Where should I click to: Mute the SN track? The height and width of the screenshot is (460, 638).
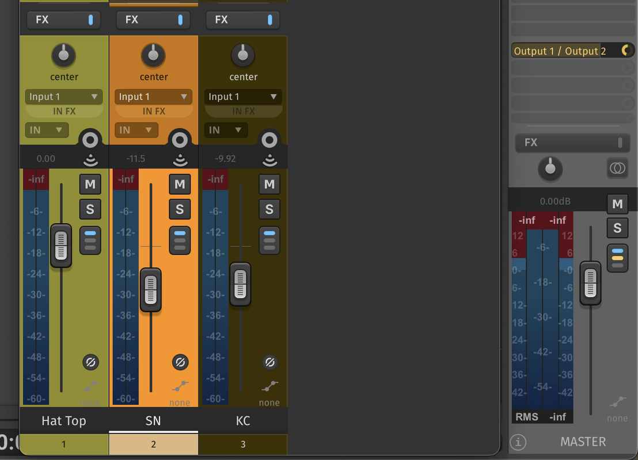click(x=180, y=184)
